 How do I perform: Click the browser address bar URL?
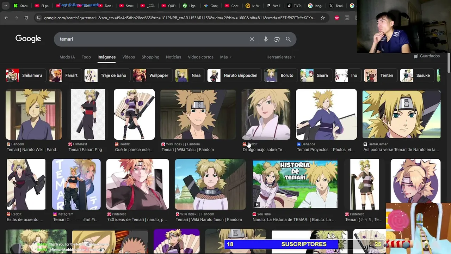click(180, 18)
